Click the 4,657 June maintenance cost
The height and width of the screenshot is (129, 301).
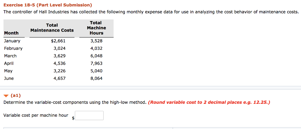tap(59, 78)
